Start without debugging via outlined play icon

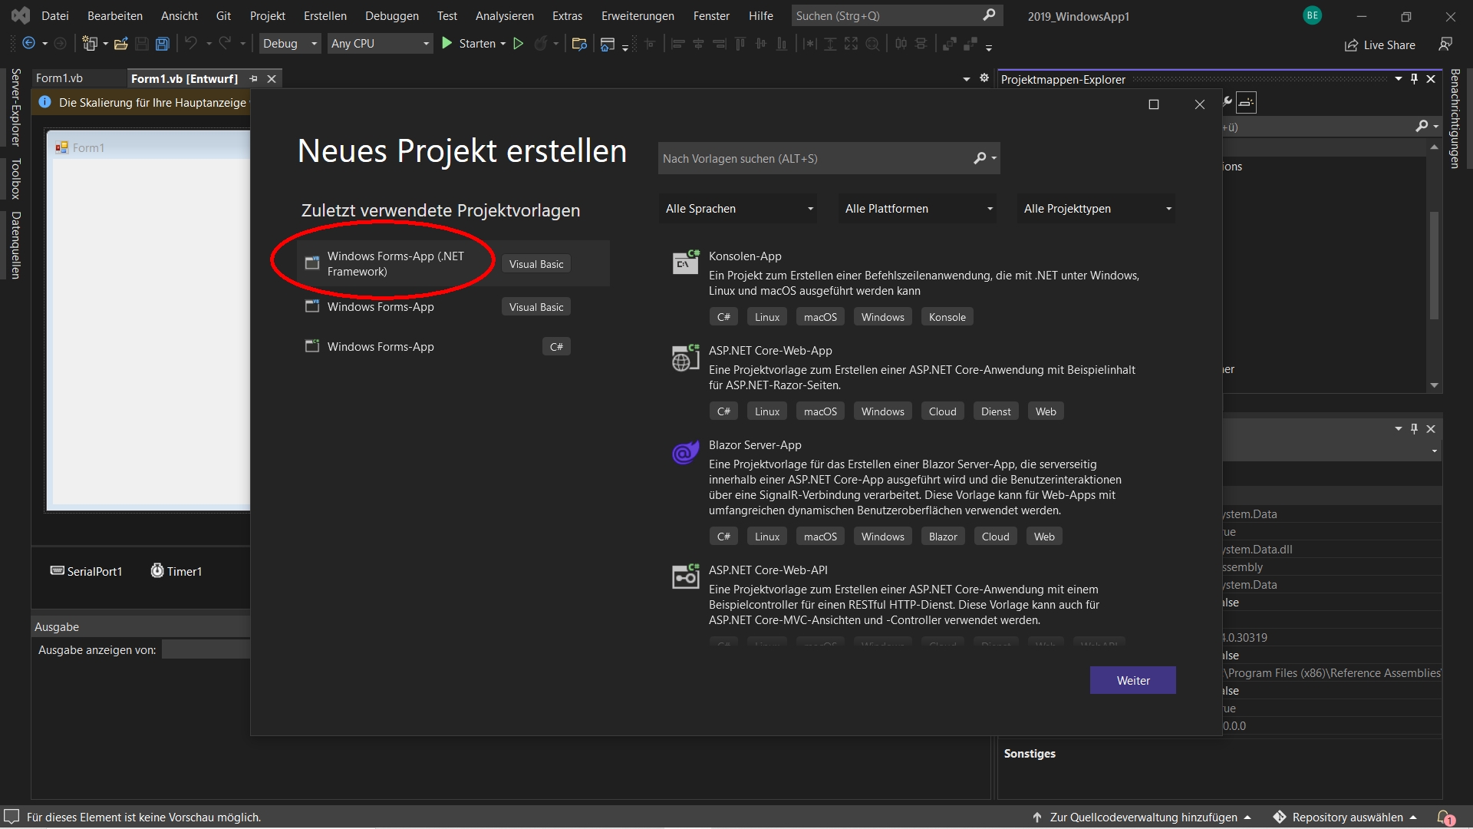pyautogui.click(x=518, y=44)
